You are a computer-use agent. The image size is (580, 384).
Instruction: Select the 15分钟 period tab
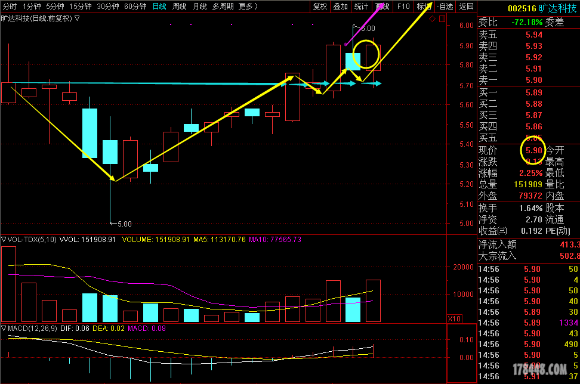81,7
